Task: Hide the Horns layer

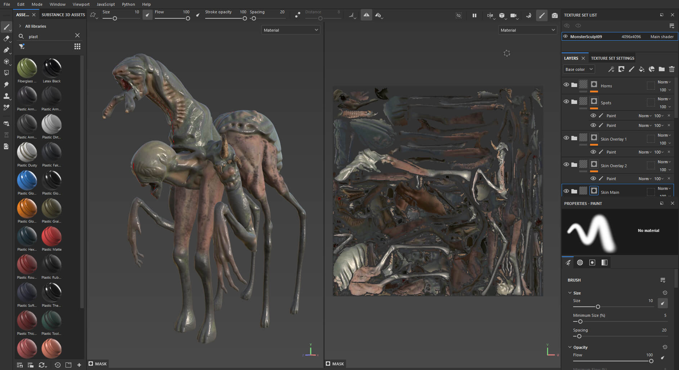Action: pos(566,85)
